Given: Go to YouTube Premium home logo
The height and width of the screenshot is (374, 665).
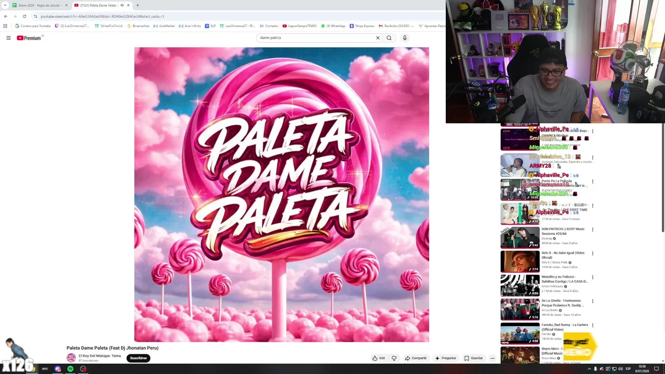Looking at the screenshot, I should click(29, 38).
